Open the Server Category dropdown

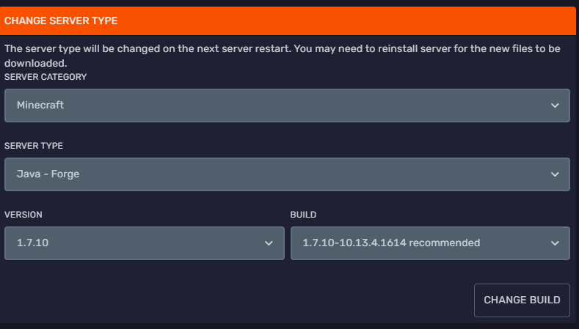[x=287, y=106]
